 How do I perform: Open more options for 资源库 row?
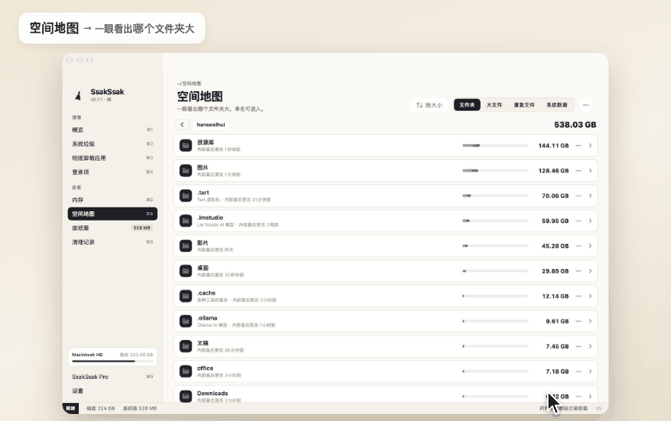click(579, 146)
